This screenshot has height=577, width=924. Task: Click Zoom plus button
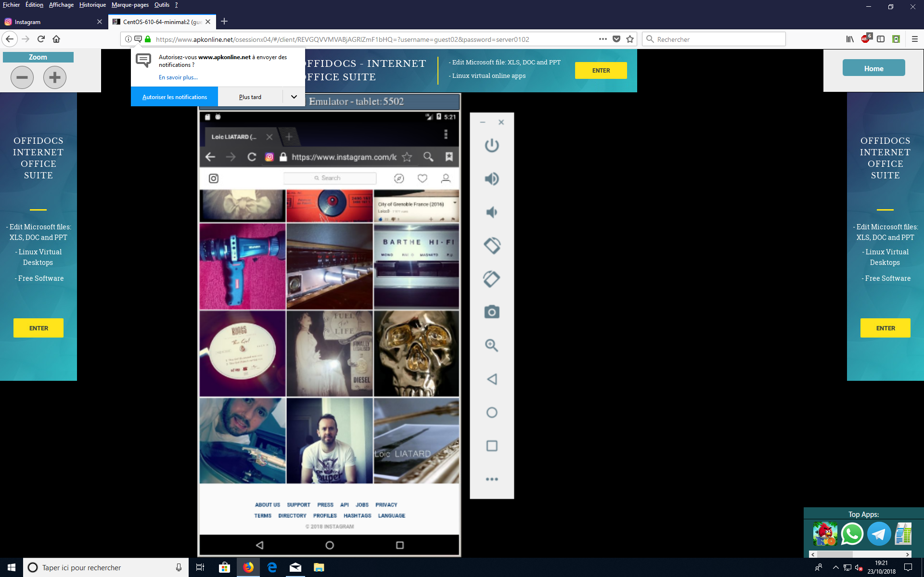(55, 77)
